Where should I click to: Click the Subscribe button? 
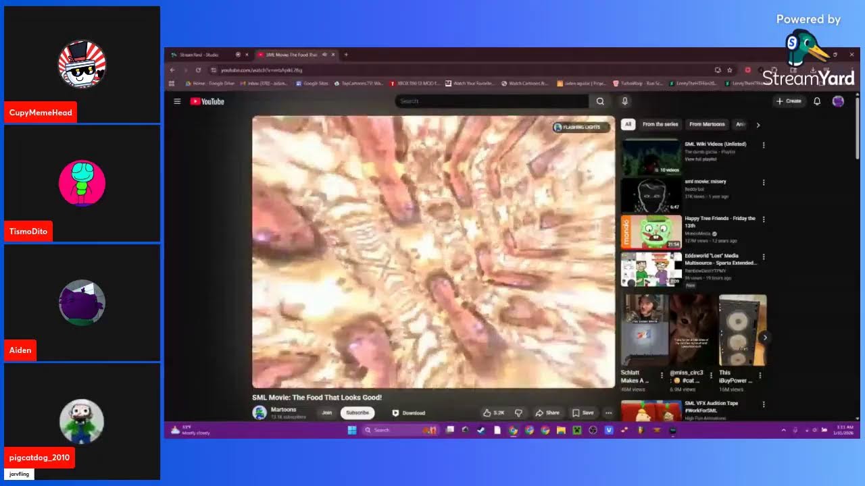pos(357,412)
